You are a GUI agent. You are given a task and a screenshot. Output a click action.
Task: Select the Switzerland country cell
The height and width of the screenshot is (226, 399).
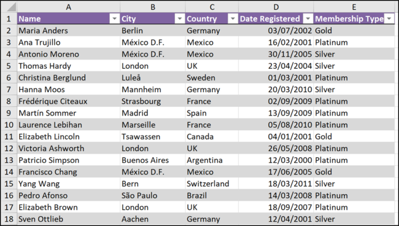pos(212,184)
